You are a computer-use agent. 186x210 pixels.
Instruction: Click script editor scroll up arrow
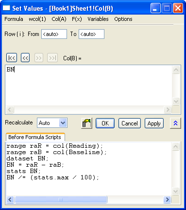click(x=176, y=146)
